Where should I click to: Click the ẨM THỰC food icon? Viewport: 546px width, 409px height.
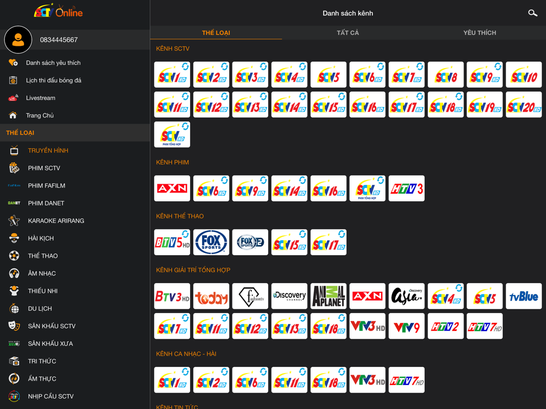(14, 378)
